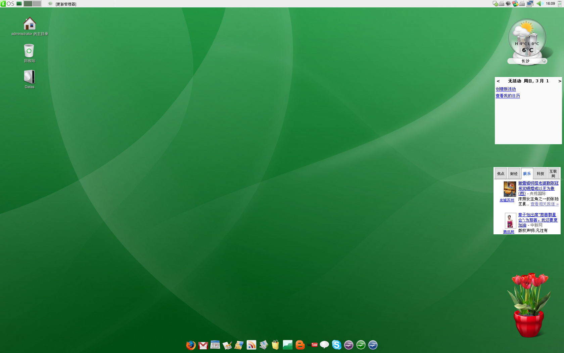Open the green OpenOffice dock icon
The width and height of the screenshot is (564, 353).
(x=361, y=345)
